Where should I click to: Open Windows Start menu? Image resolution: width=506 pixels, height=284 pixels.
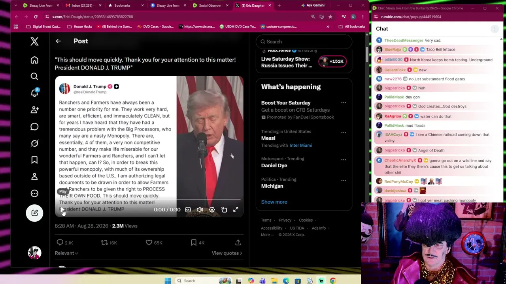pyautogui.click(x=168, y=281)
